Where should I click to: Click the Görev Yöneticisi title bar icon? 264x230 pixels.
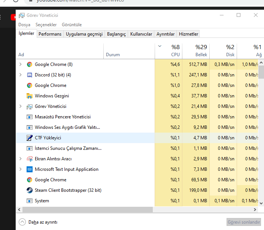pyautogui.click(x=22, y=15)
